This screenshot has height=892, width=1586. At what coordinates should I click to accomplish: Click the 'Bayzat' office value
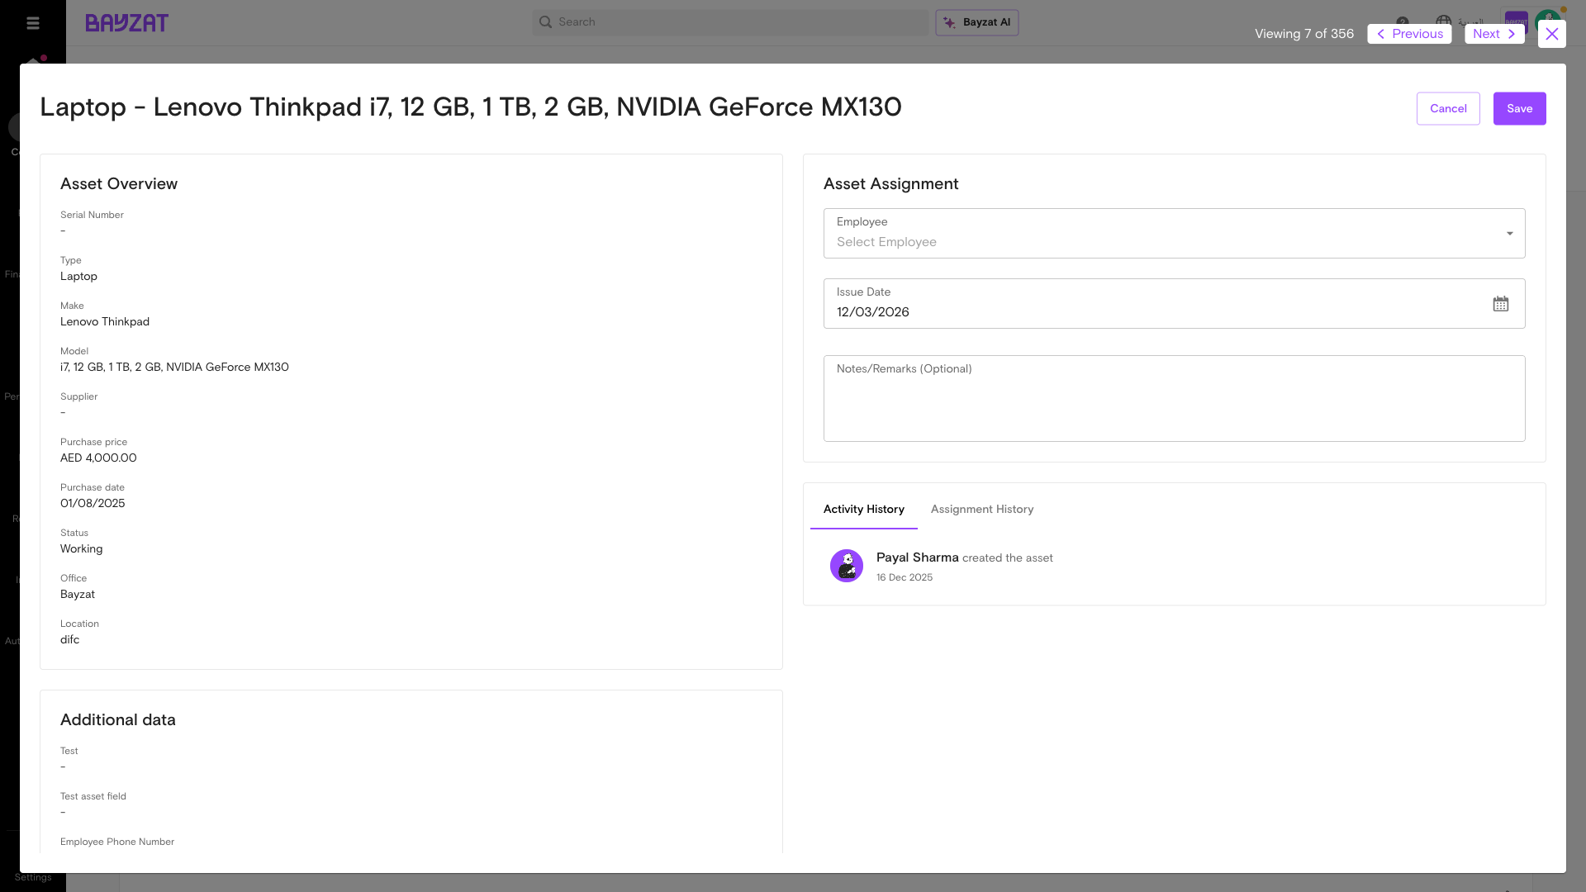(x=78, y=595)
